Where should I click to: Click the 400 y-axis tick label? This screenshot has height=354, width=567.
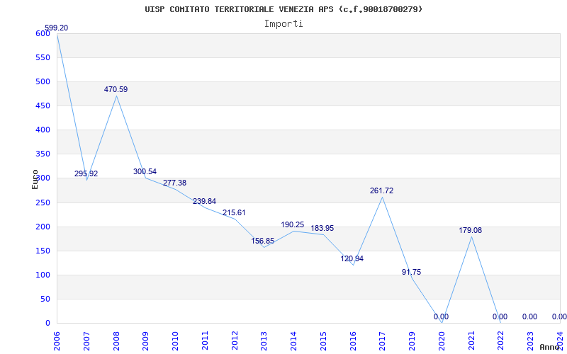[x=43, y=130]
